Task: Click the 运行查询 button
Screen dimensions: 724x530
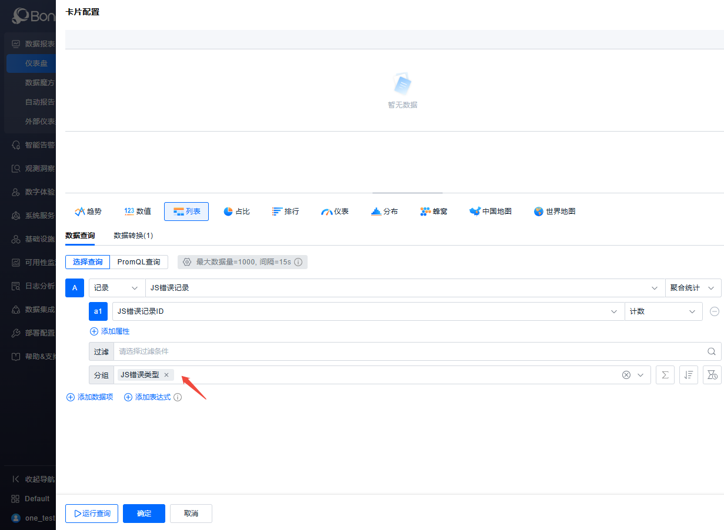Action: click(x=92, y=514)
